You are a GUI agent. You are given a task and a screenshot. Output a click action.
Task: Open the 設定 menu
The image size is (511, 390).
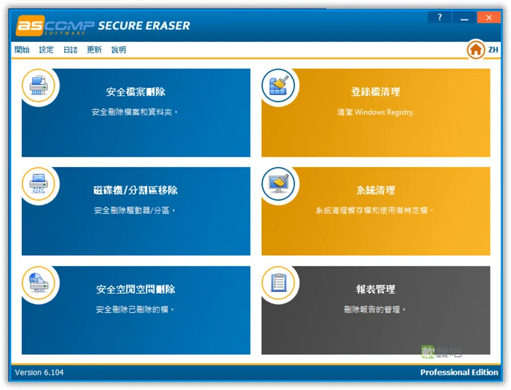tap(47, 49)
